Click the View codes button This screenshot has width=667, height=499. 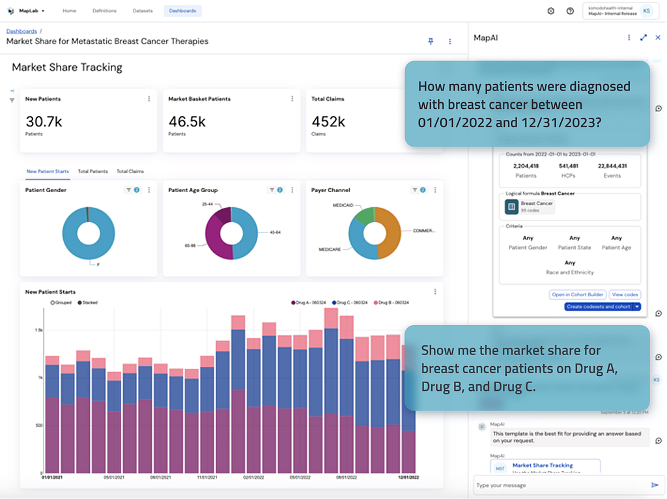pos(625,294)
